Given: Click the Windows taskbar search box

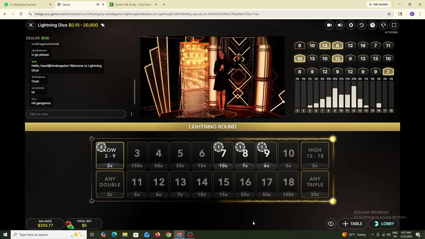Looking at the screenshot, I should [x=49, y=235].
